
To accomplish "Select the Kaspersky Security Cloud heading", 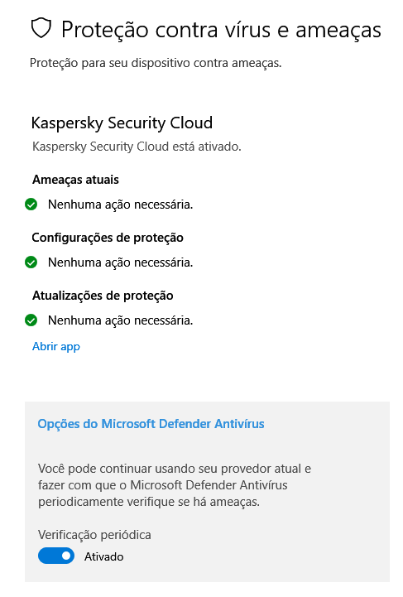I will click(x=122, y=123).
